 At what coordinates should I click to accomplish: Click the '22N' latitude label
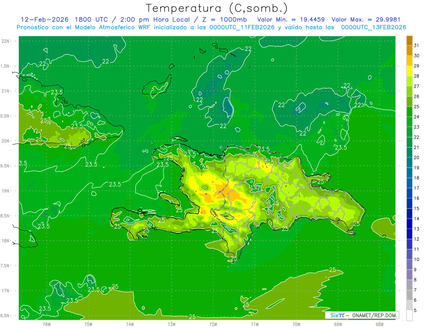[5, 41]
